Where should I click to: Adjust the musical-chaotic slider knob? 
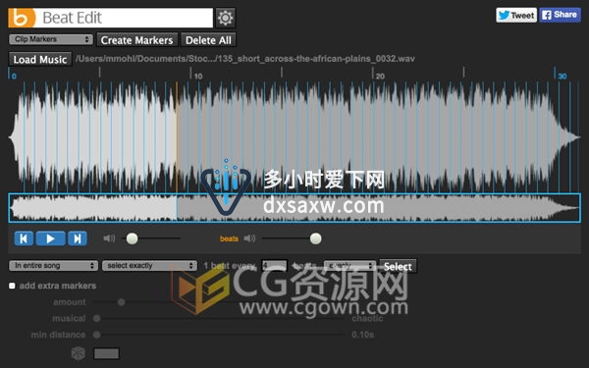click(x=96, y=318)
